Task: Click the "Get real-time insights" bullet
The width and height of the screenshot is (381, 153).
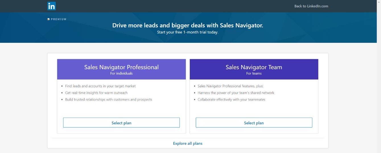Action: [x=96, y=93]
